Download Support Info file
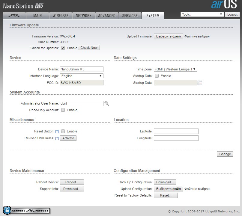The image size is (242, 216). coord(72,189)
